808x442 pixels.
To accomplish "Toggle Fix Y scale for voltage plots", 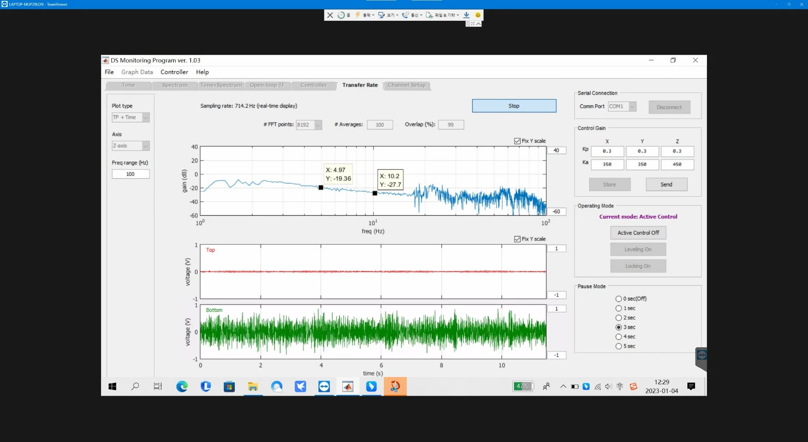I will point(517,239).
